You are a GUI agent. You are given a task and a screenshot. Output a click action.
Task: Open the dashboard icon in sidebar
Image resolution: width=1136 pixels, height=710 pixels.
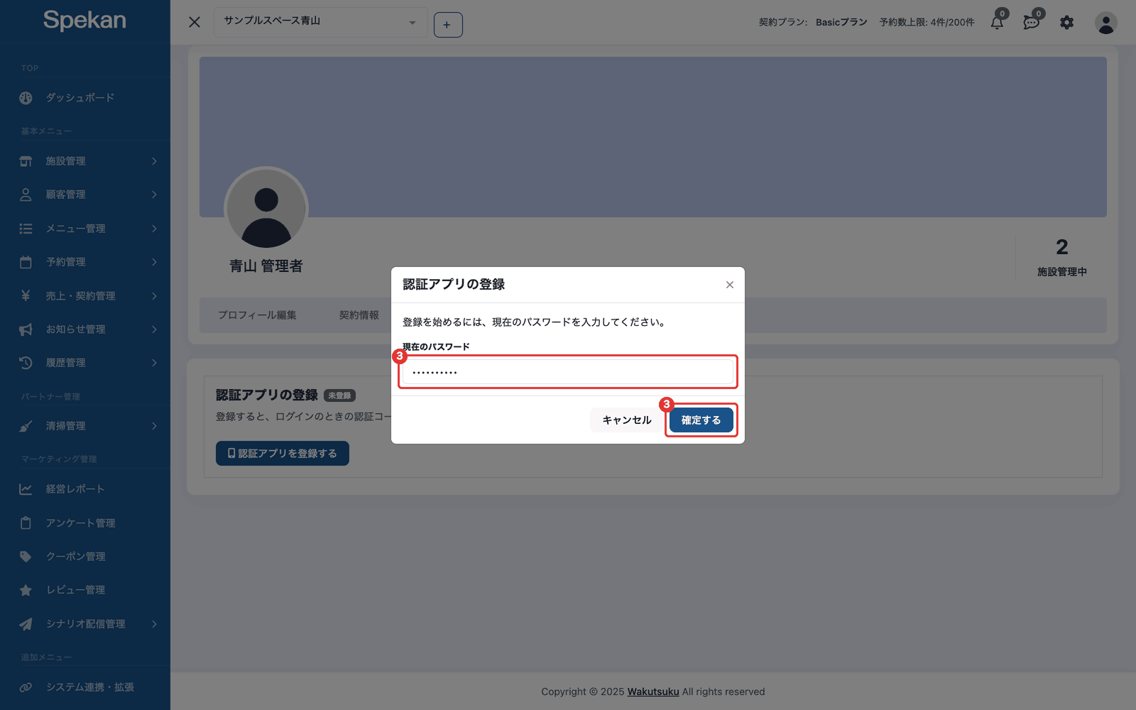(26, 98)
